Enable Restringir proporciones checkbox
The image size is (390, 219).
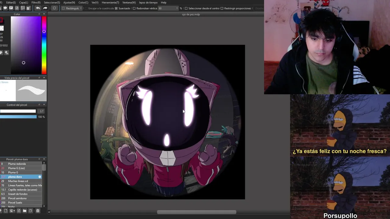[222, 8]
